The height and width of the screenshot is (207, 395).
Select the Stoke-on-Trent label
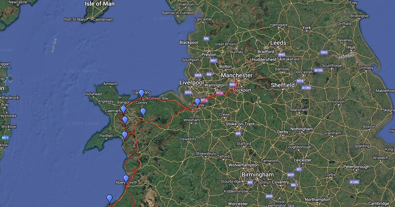click(240, 124)
